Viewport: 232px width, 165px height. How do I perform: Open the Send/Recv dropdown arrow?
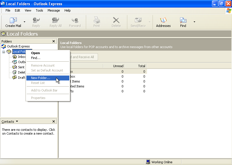149,22
